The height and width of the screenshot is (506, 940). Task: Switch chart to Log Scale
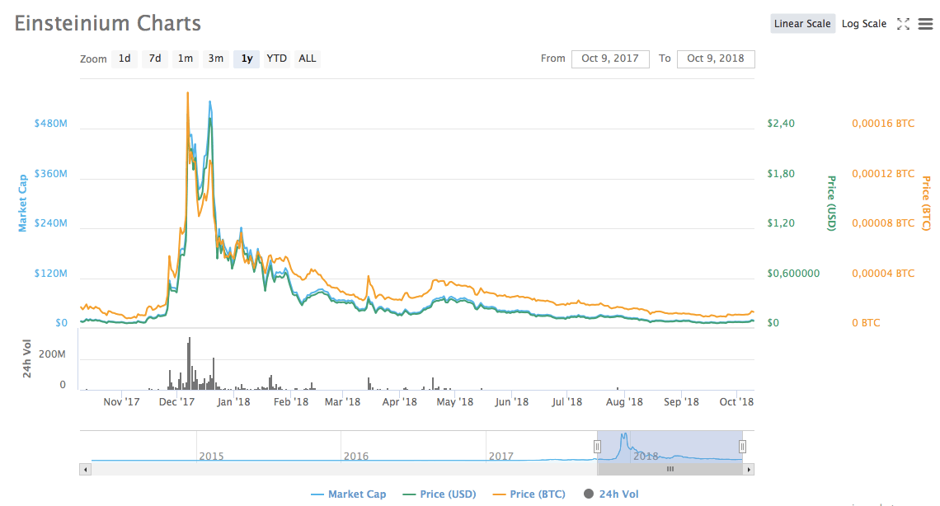click(863, 24)
